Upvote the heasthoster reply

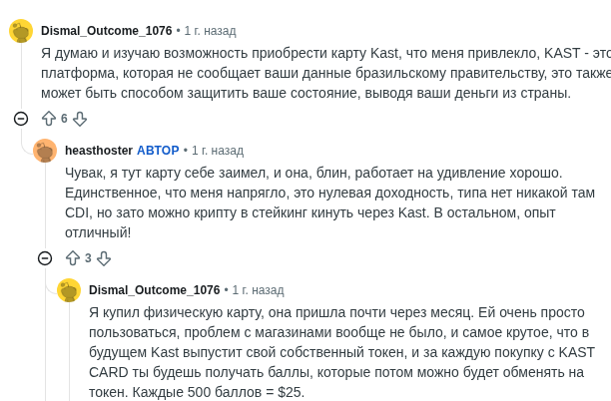coord(72,258)
